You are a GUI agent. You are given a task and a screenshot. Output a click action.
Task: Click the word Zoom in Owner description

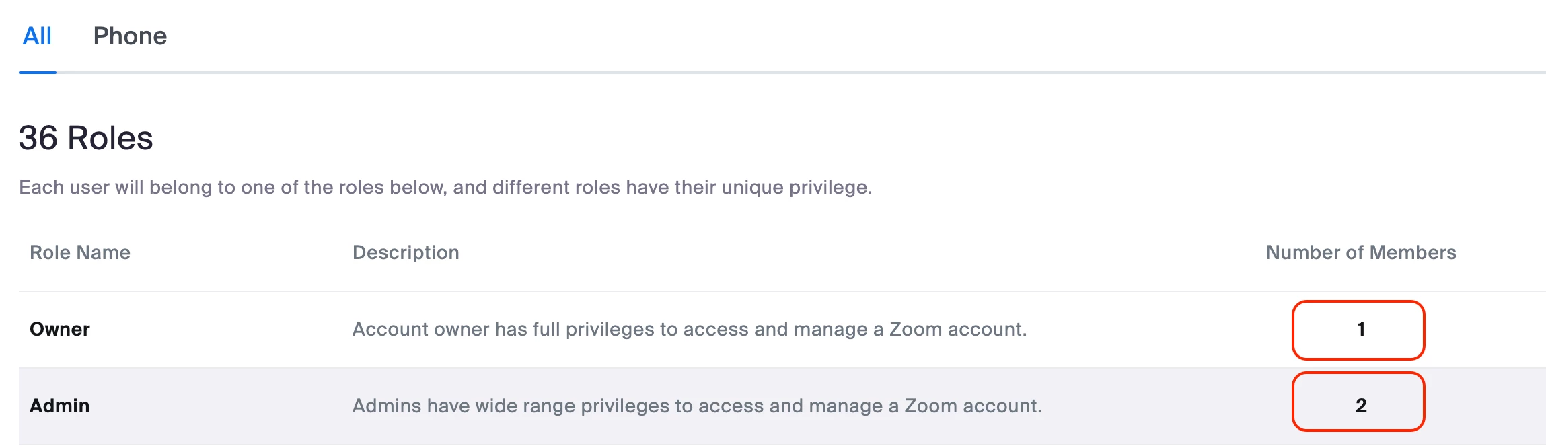coord(916,329)
